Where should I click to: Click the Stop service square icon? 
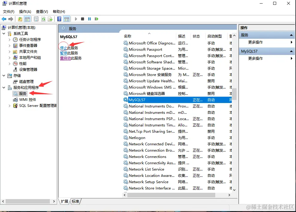[x=83, y=19]
